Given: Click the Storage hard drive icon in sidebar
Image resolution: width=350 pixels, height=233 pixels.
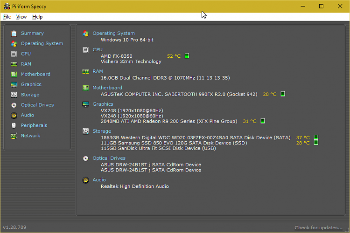Looking at the screenshot, I should [x=14, y=95].
